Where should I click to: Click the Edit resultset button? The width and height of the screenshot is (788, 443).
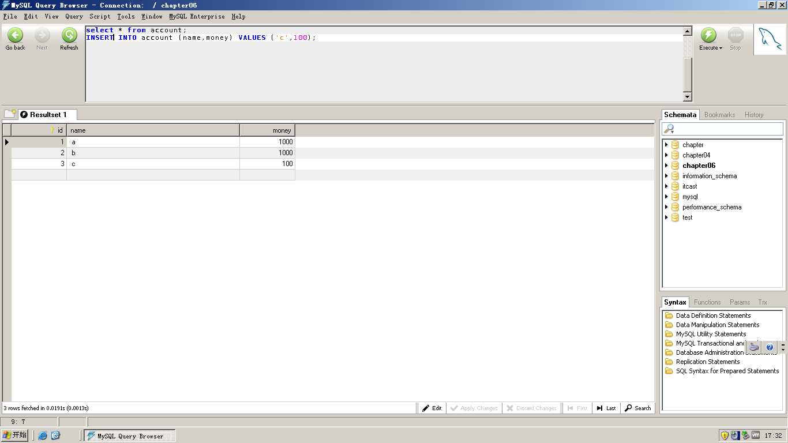(431, 408)
